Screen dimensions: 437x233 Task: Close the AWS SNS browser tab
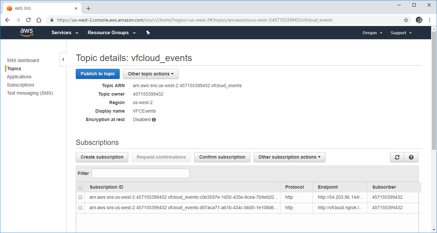76,8
